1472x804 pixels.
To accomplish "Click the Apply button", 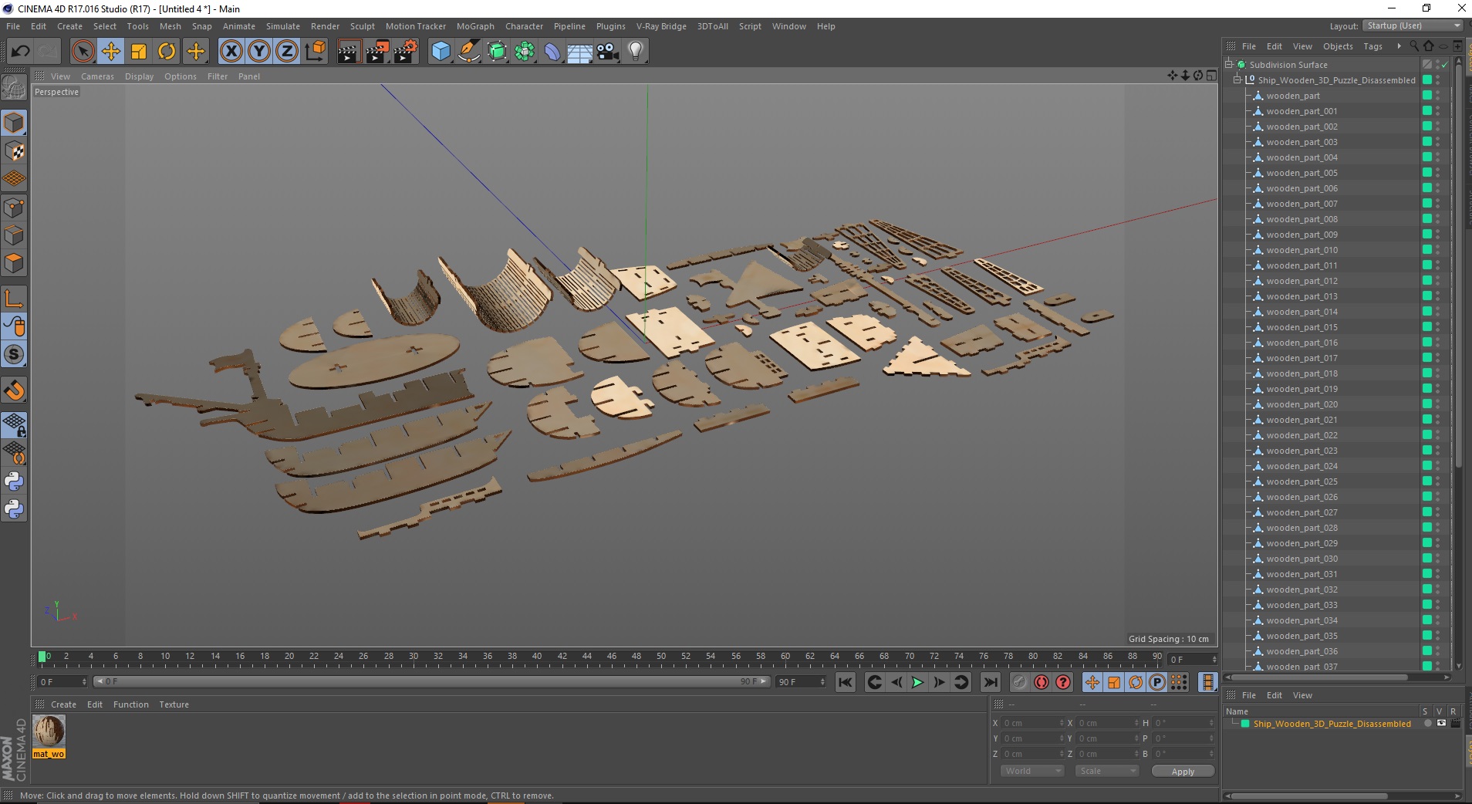I will [x=1183, y=772].
